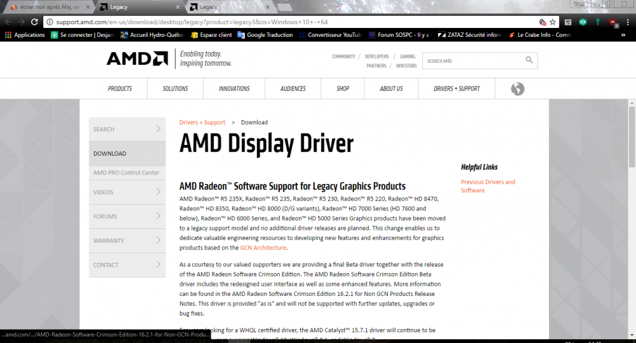636x343 pixels.
Task: Click the scrollbar down arrow
Action: [632, 335]
